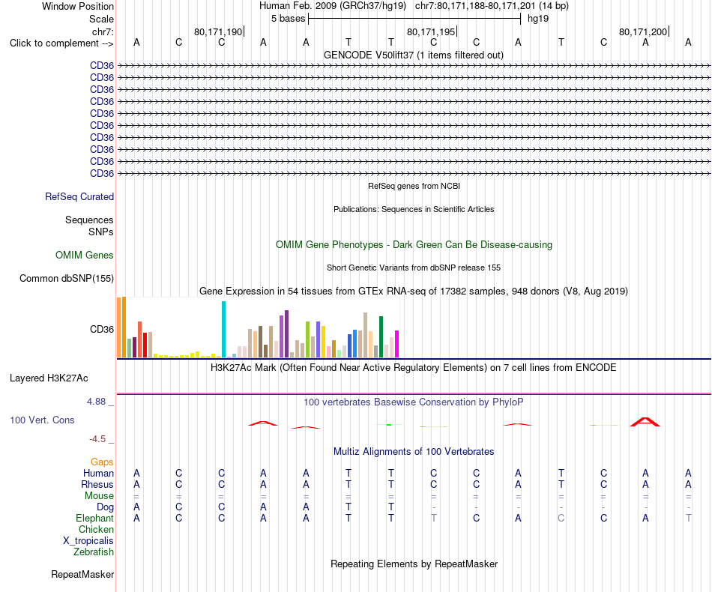Click the magenta bar ending the GTEx chart
The image size is (712, 592).
(x=397, y=344)
